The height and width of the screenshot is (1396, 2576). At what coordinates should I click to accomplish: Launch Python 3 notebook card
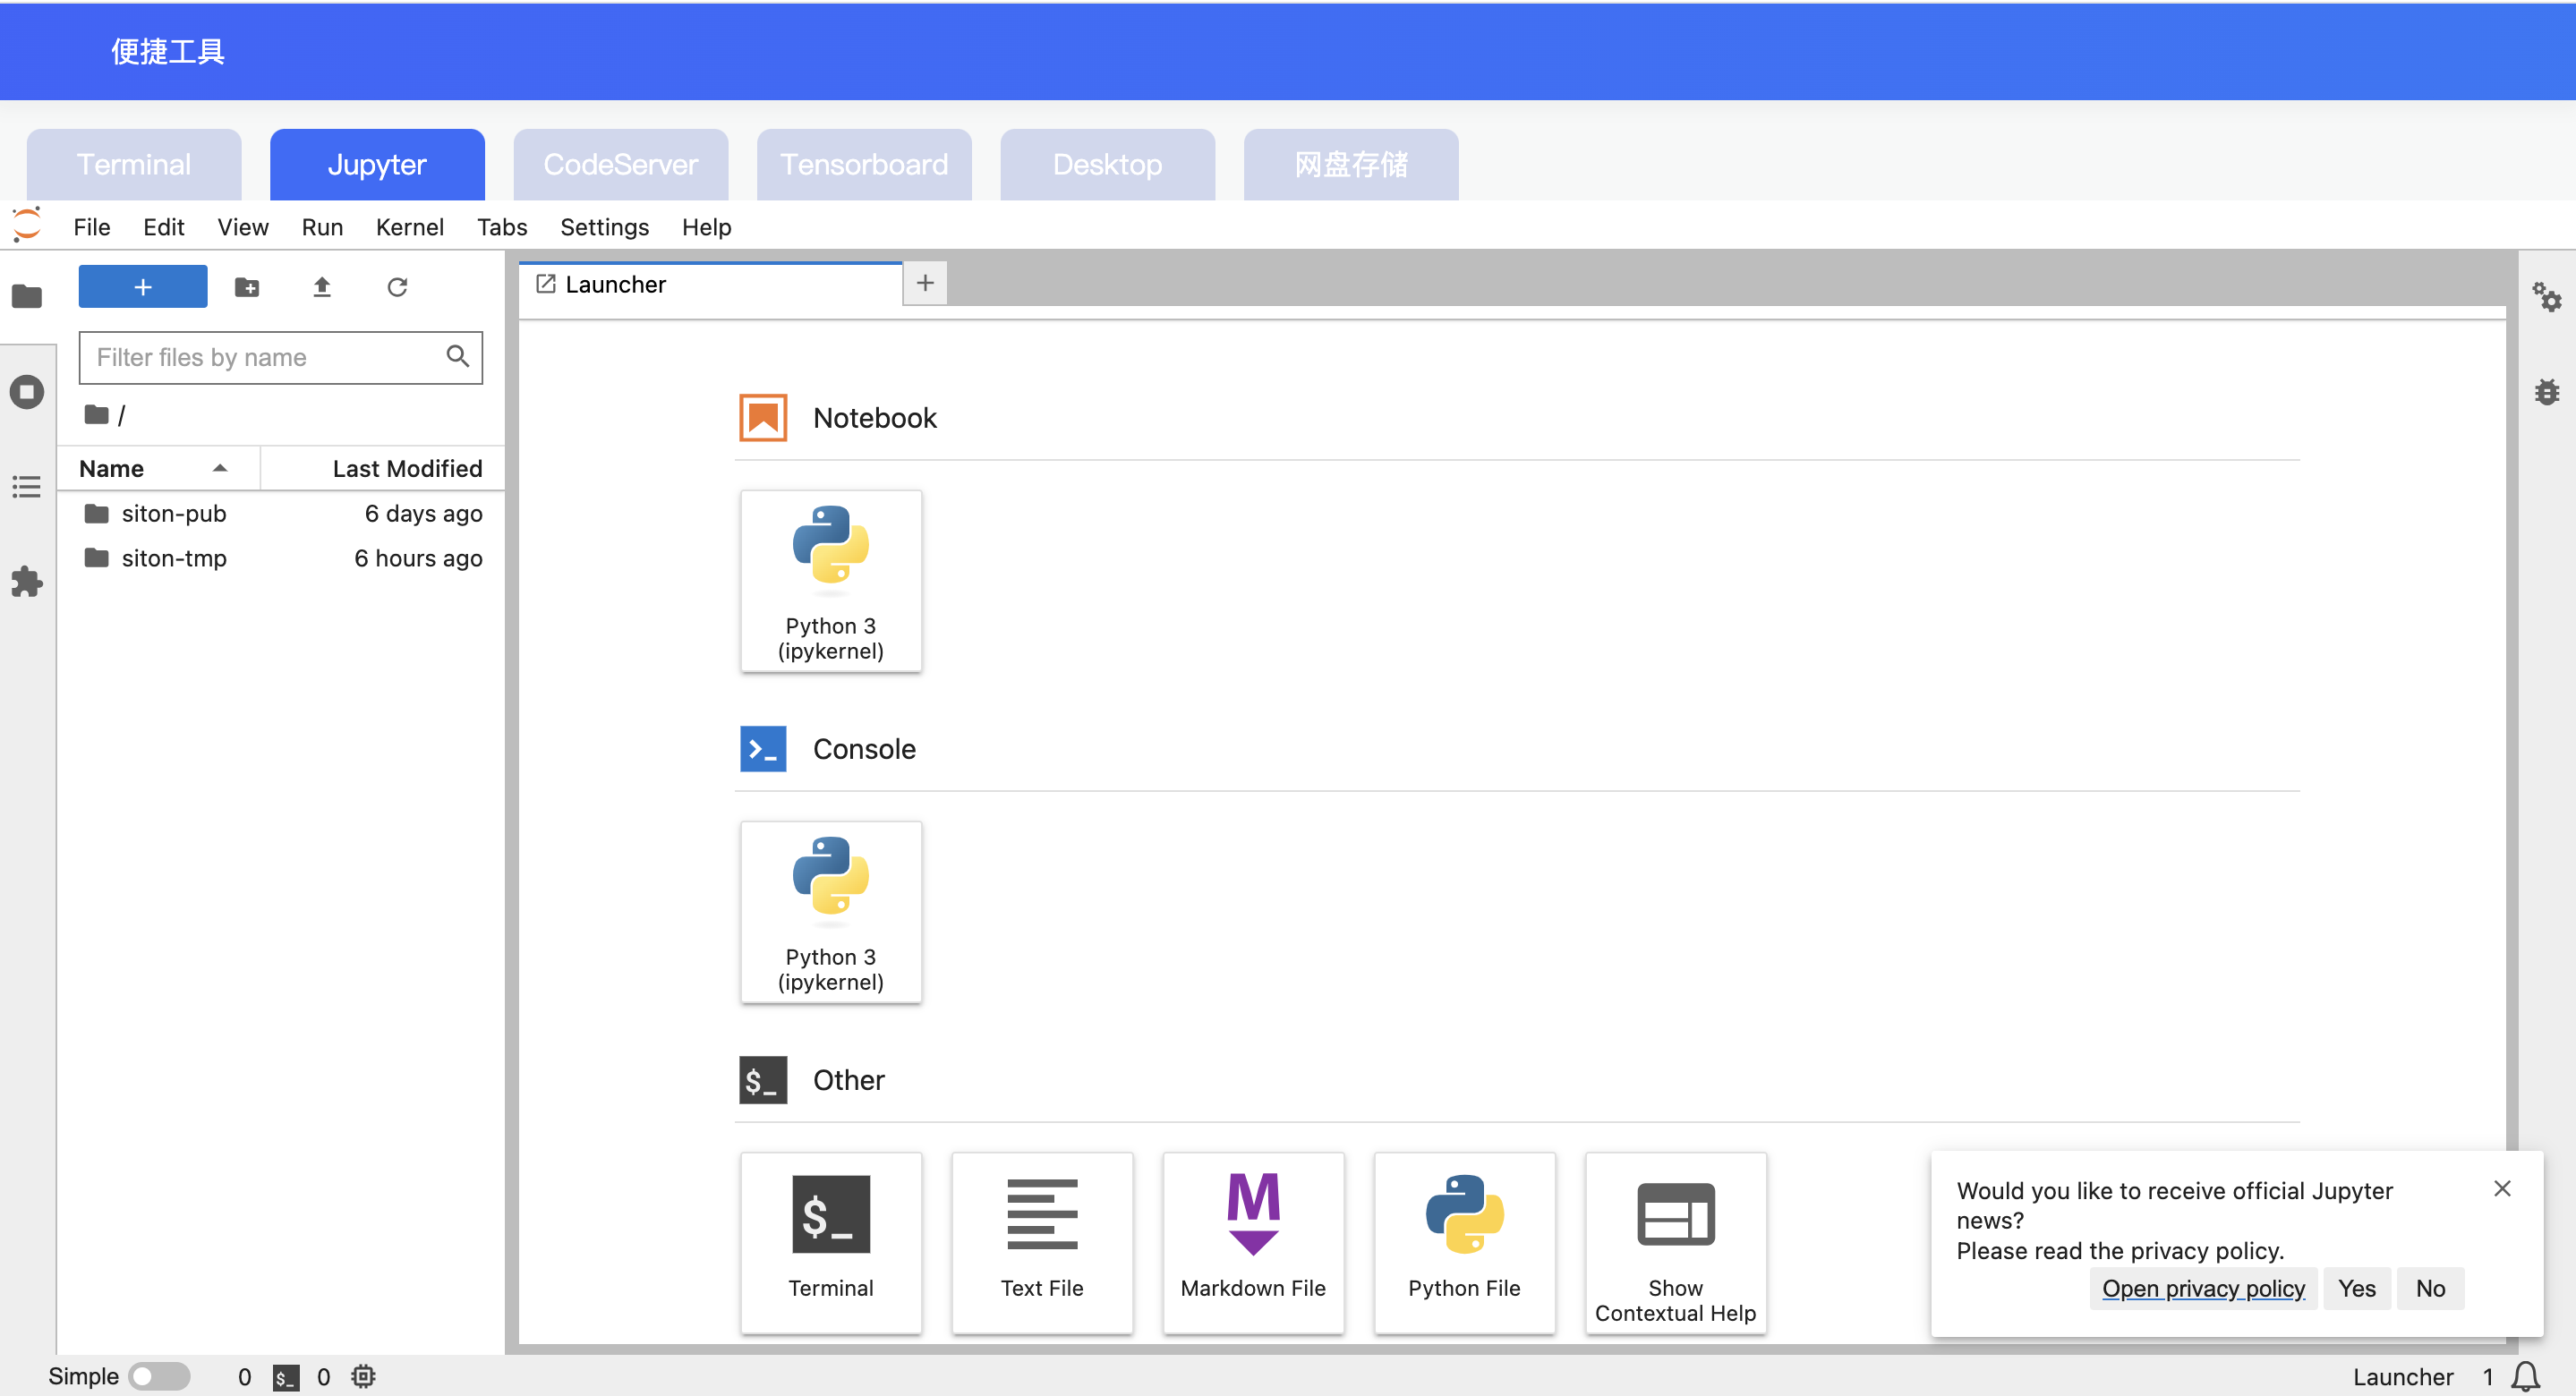click(x=830, y=581)
